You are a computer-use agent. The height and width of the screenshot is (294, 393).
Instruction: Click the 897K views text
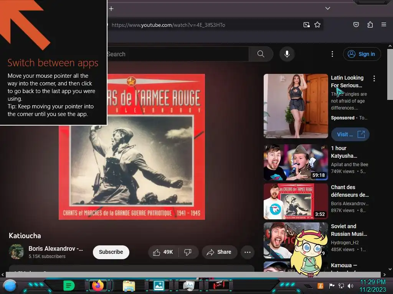click(x=343, y=211)
